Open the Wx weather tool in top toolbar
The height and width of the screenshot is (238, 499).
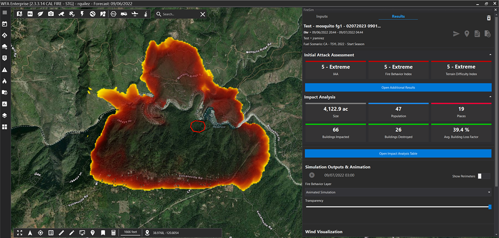click(x=30, y=14)
